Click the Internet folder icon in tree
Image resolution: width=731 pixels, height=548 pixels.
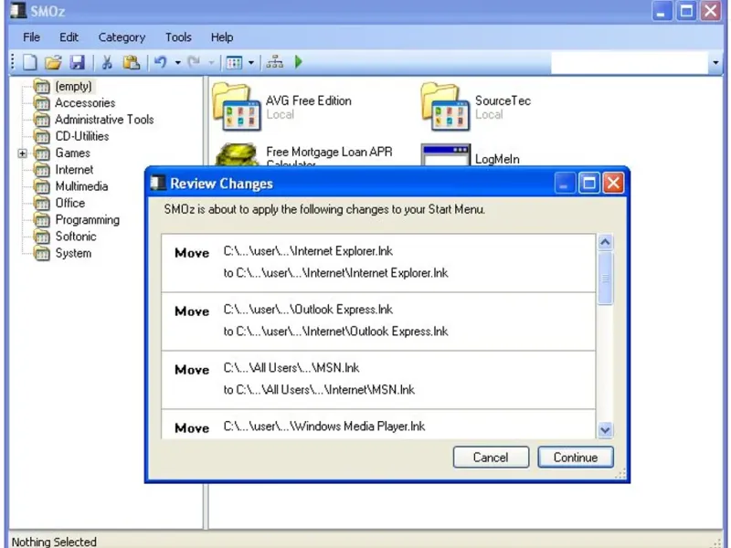click(42, 170)
